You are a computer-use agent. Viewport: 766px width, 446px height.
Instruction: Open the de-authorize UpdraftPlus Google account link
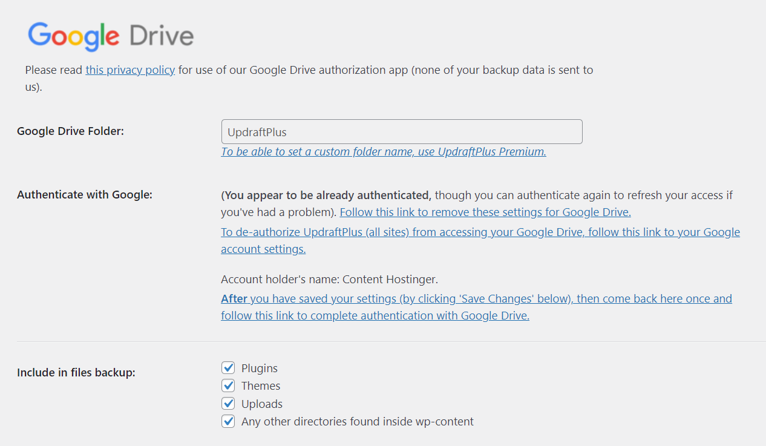(x=480, y=240)
